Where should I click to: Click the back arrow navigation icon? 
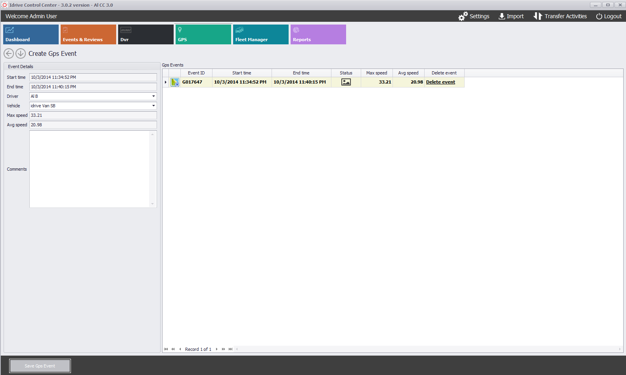tap(9, 53)
